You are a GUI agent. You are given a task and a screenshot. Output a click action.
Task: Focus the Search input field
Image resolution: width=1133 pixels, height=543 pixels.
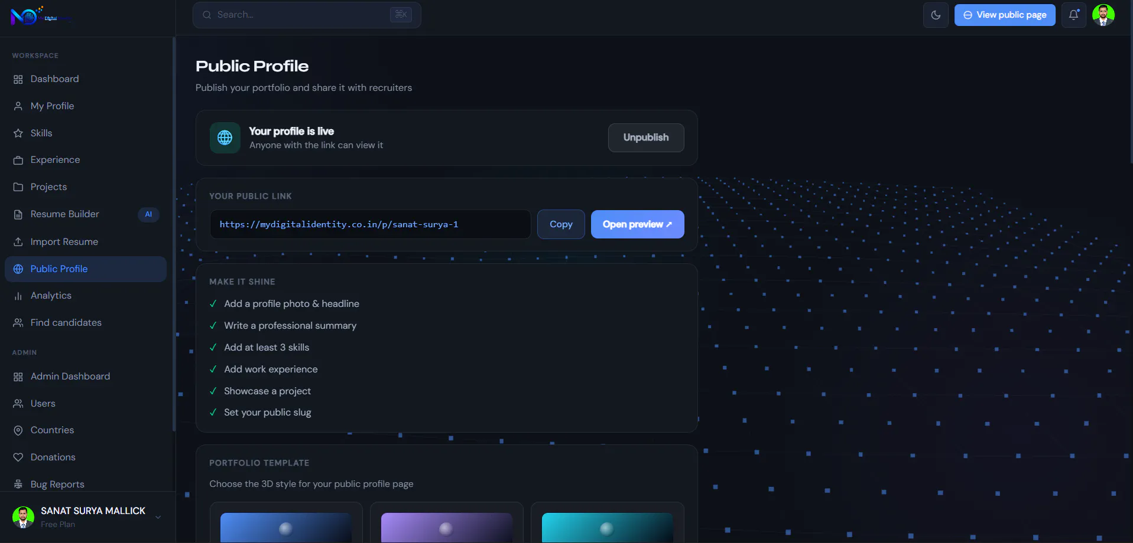307,15
